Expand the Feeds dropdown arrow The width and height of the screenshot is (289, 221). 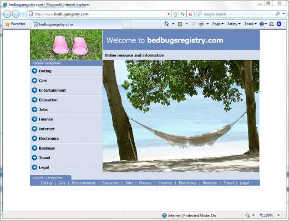pos(186,24)
